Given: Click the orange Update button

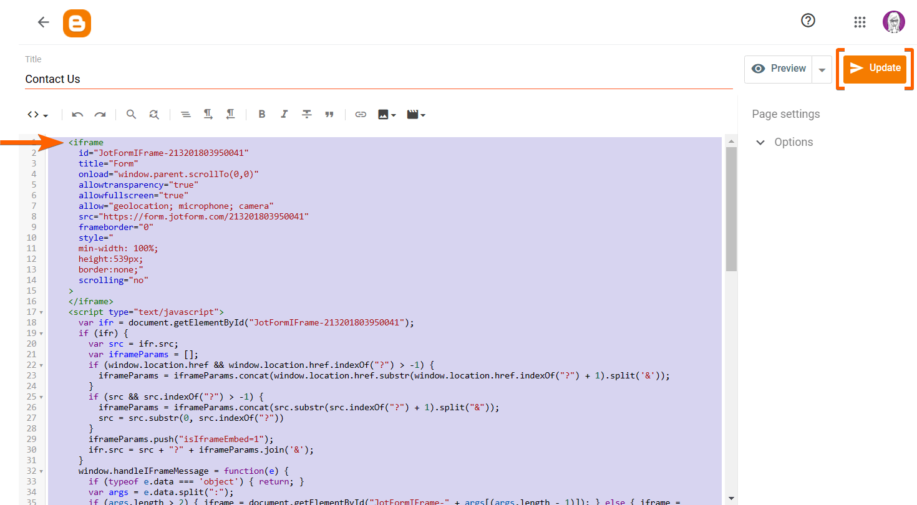Looking at the screenshot, I should click(875, 69).
